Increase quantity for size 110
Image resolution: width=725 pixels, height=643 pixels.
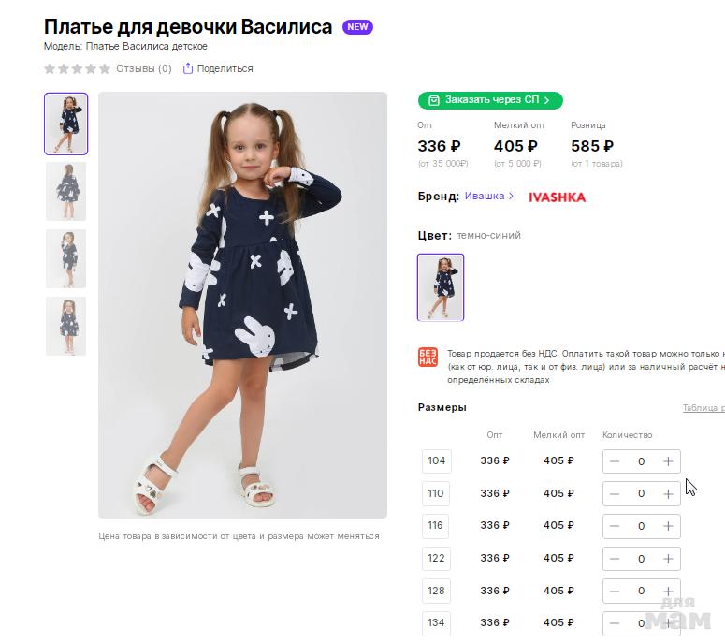(x=668, y=494)
